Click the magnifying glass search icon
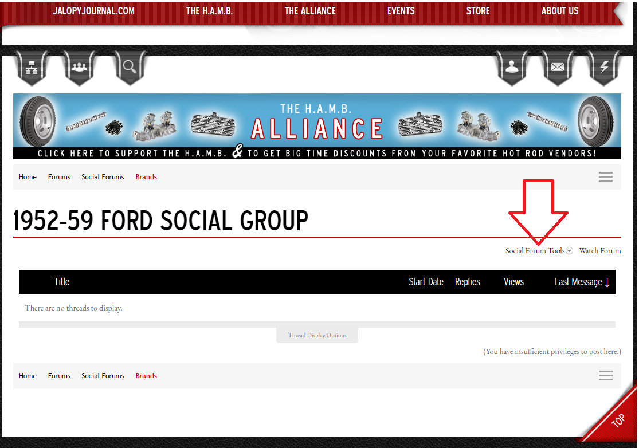 [130, 68]
